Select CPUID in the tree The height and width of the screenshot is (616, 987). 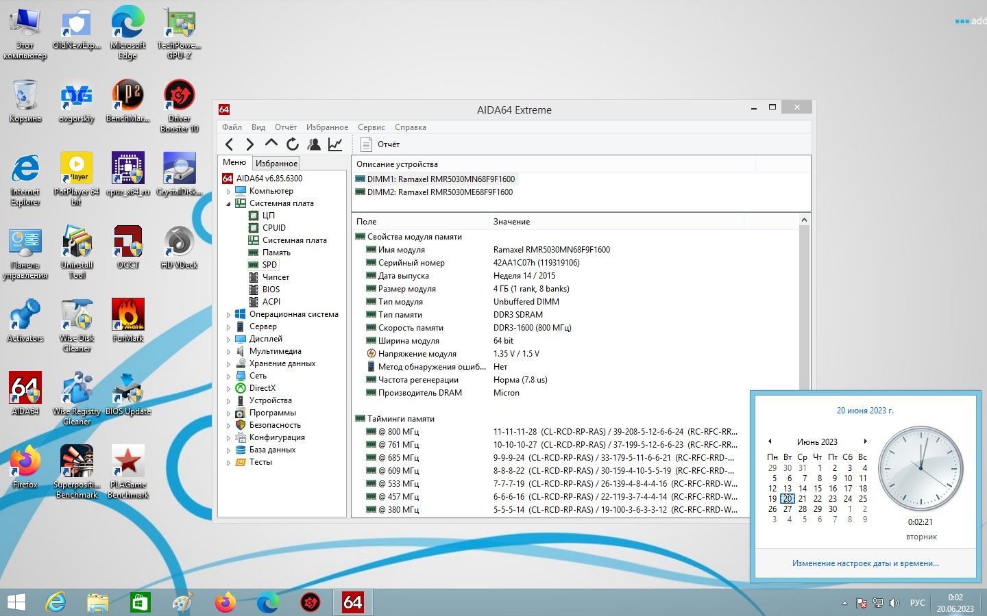click(273, 228)
